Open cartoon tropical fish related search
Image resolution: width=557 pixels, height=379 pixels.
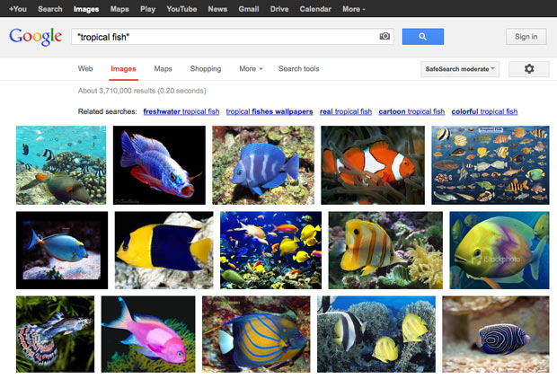click(x=411, y=111)
